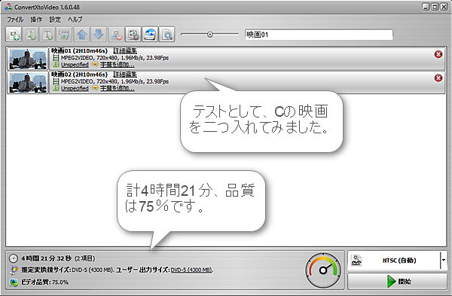This screenshot has height=296, width=452.
Task: Remove 映画02 with its red X button
Action: (x=438, y=78)
